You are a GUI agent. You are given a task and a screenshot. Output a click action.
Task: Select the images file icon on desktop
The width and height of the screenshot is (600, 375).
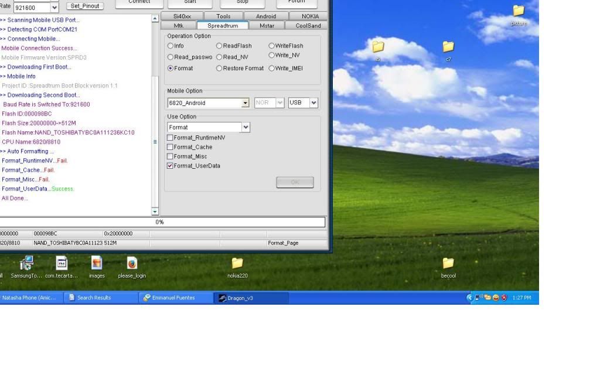point(97,263)
